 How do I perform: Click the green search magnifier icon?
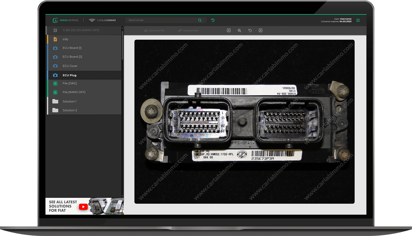(200, 20)
